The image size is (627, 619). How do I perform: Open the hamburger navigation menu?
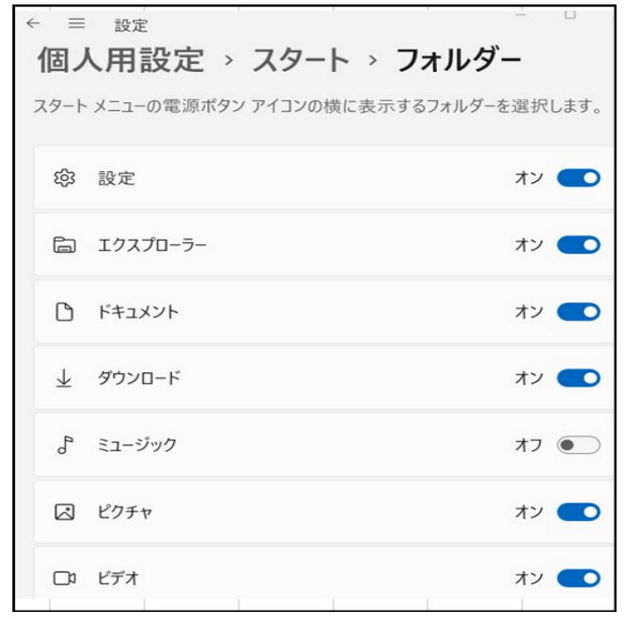[x=76, y=24]
